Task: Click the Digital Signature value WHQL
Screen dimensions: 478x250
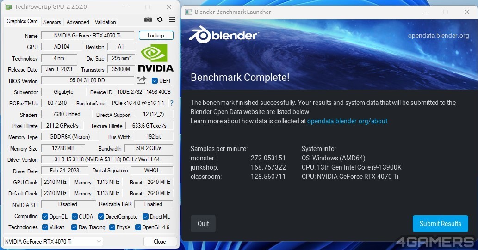Action: click(152, 171)
